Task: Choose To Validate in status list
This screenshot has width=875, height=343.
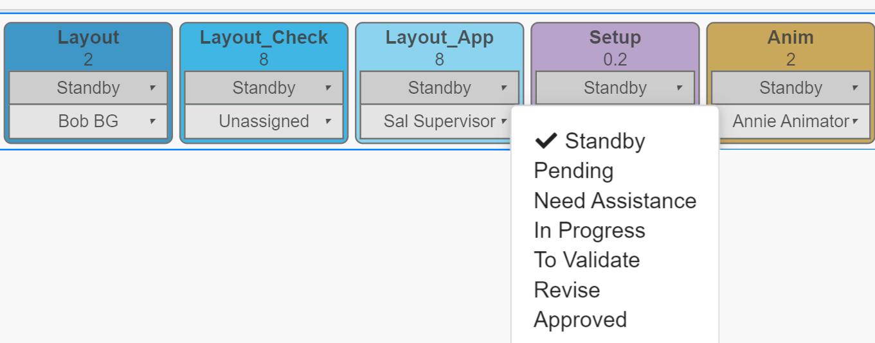Action: coord(586,260)
